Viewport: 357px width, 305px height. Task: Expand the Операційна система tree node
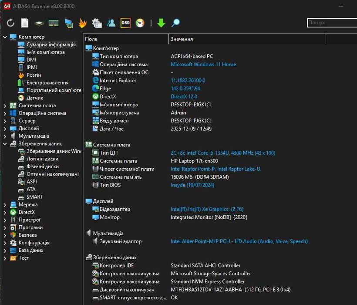coord(5,113)
